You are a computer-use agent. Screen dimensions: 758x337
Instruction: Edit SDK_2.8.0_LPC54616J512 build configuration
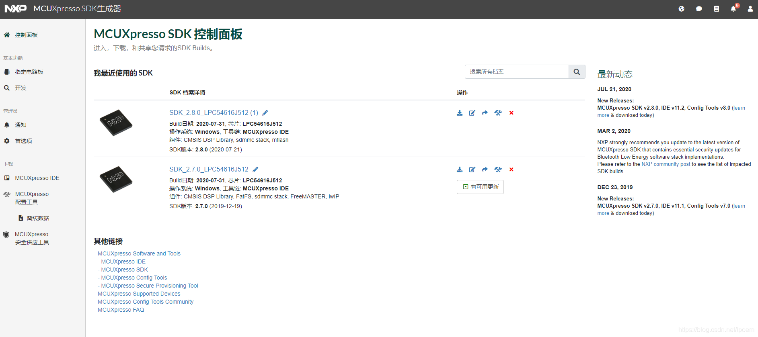(472, 113)
